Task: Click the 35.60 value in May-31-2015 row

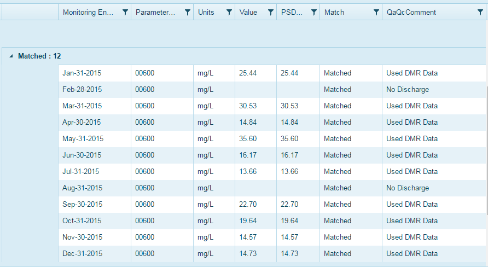Action: tap(248, 138)
